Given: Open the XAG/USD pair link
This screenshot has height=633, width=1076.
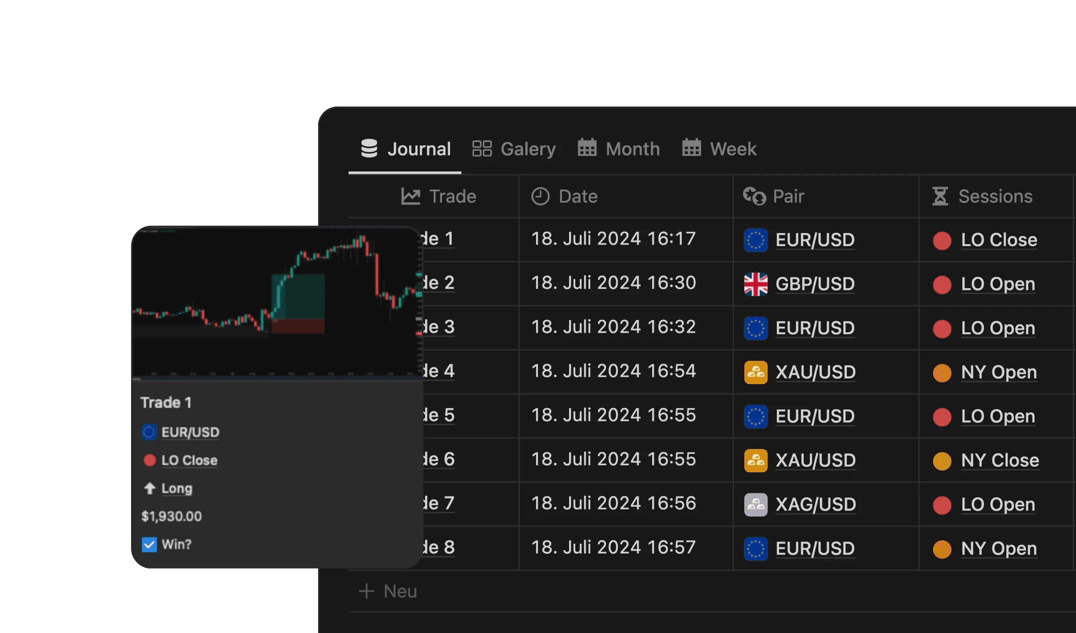Looking at the screenshot, I should (x=816, y=504).
